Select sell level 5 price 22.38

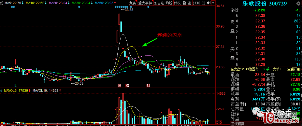[x=261, y=16]
